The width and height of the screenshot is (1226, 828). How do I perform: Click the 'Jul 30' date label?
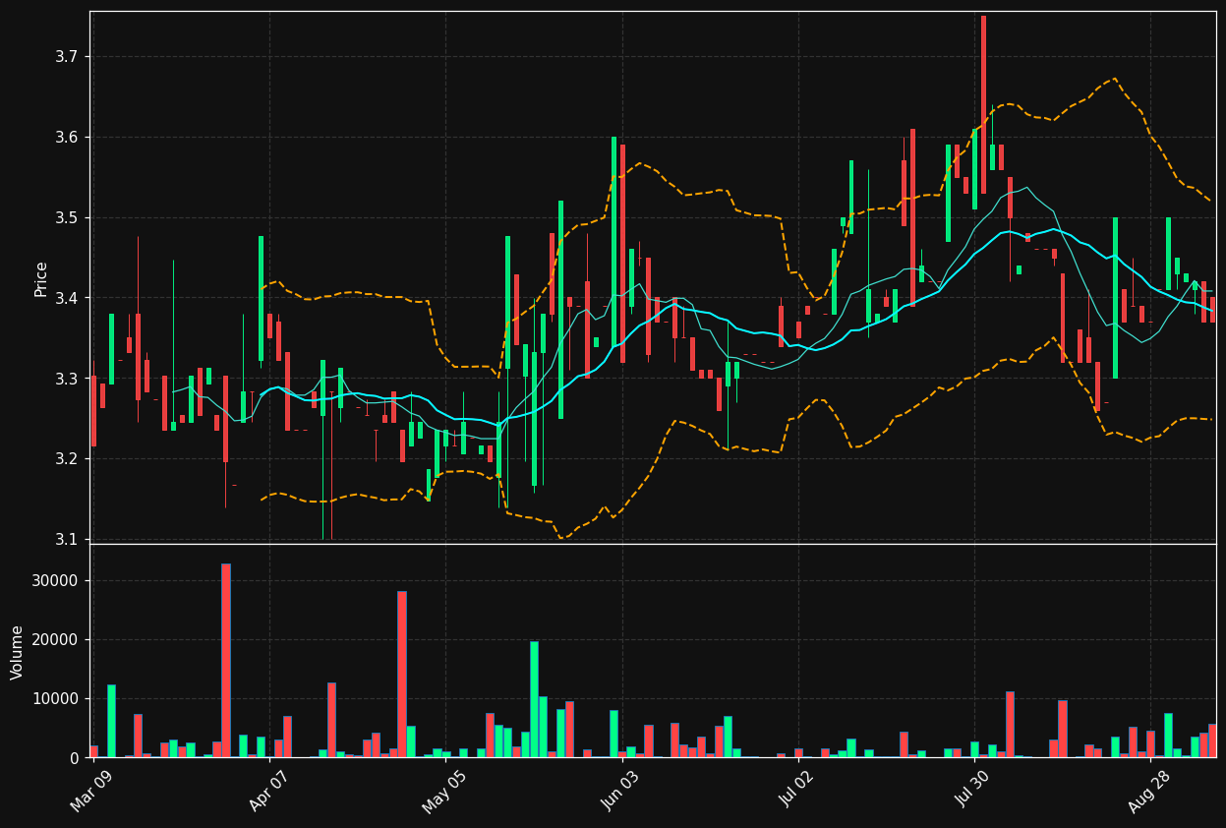coord(971,792)
